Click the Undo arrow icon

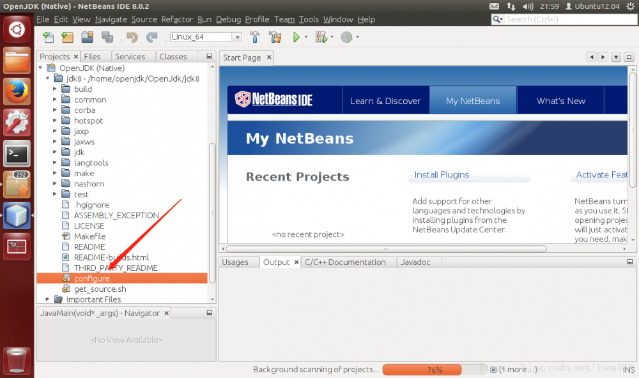[x=133, y=37]
